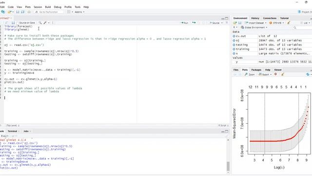Viewport: 312px width, 176px height.
Task: Maximize the source editor pane
Action: pyautogui.click(x=227, y=19)
